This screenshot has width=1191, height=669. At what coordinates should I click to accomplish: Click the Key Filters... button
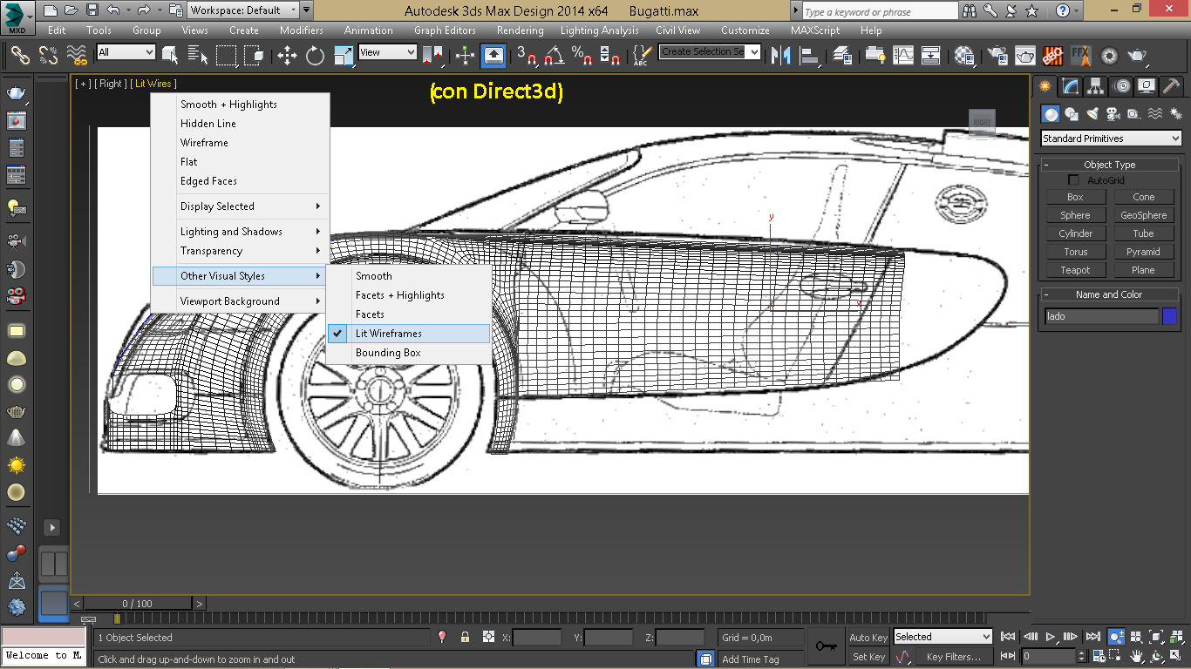[953, 657]
